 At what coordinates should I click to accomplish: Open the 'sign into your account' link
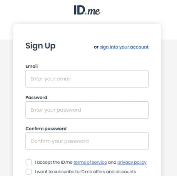pyautogui.click(x=124, y=47)
